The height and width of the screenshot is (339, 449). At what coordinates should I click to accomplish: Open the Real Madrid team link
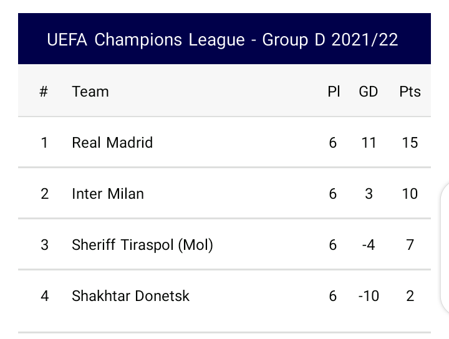(x=112, y=143)
